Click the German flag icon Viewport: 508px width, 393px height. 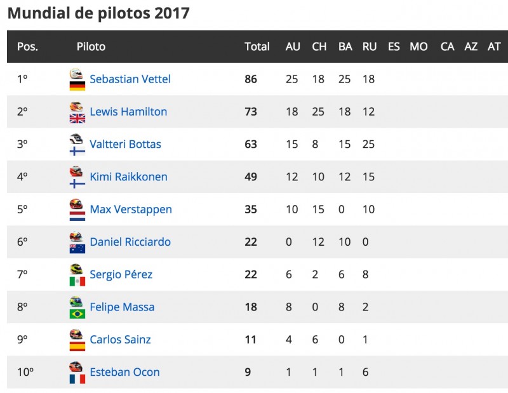coord(77,86)
